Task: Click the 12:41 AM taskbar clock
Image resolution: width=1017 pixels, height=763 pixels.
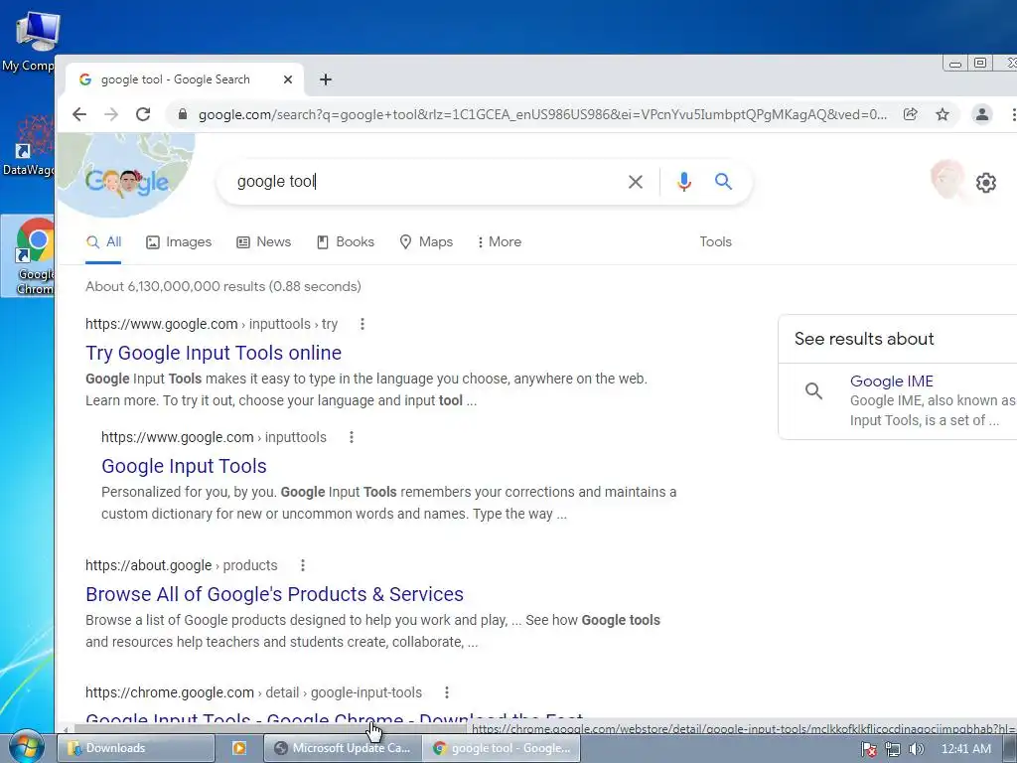Action: point(965,749)
